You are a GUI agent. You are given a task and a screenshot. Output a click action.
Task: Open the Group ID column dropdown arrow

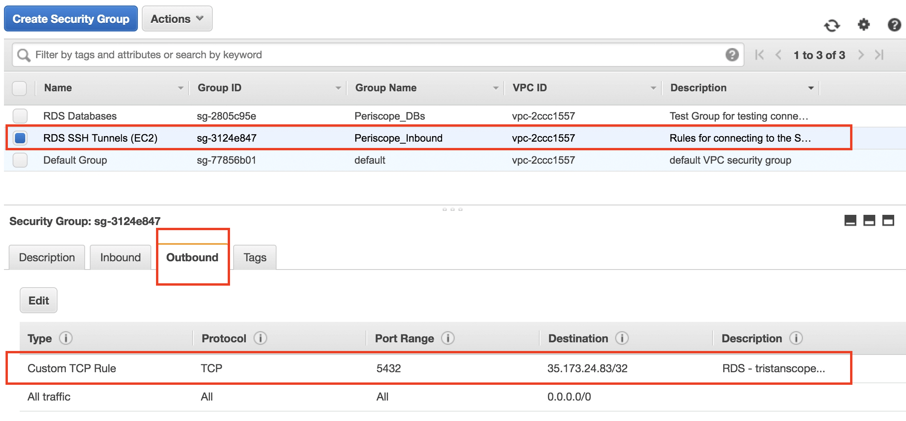[x=338, y=88]
